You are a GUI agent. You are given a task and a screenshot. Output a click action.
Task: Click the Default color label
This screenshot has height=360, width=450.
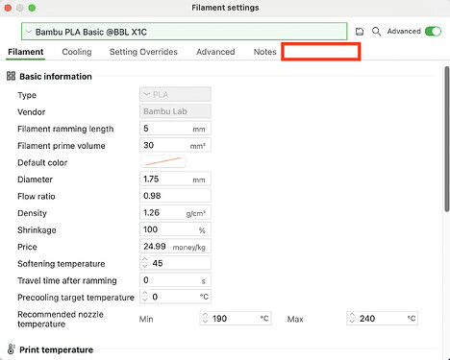[42, 162]
